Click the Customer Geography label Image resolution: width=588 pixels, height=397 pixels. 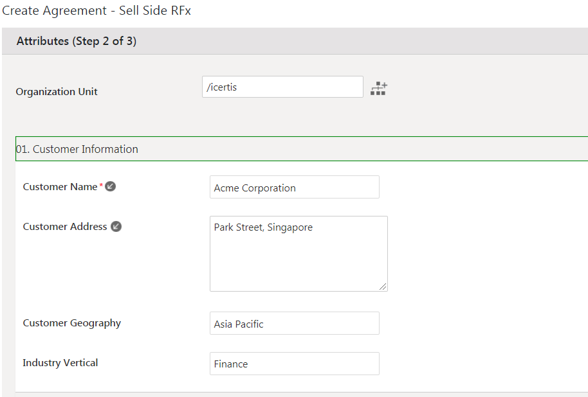point(72,322)
